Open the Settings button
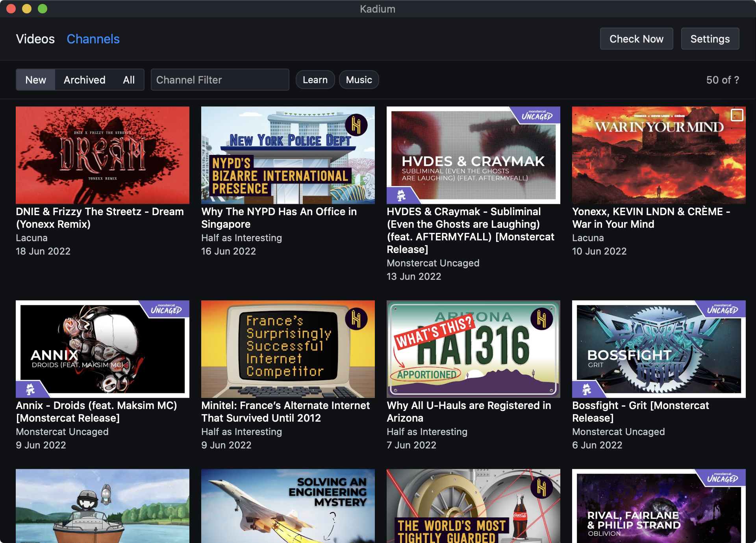Image resolution: width=756 pixels, height=543 pixels. tap(710, 39)
